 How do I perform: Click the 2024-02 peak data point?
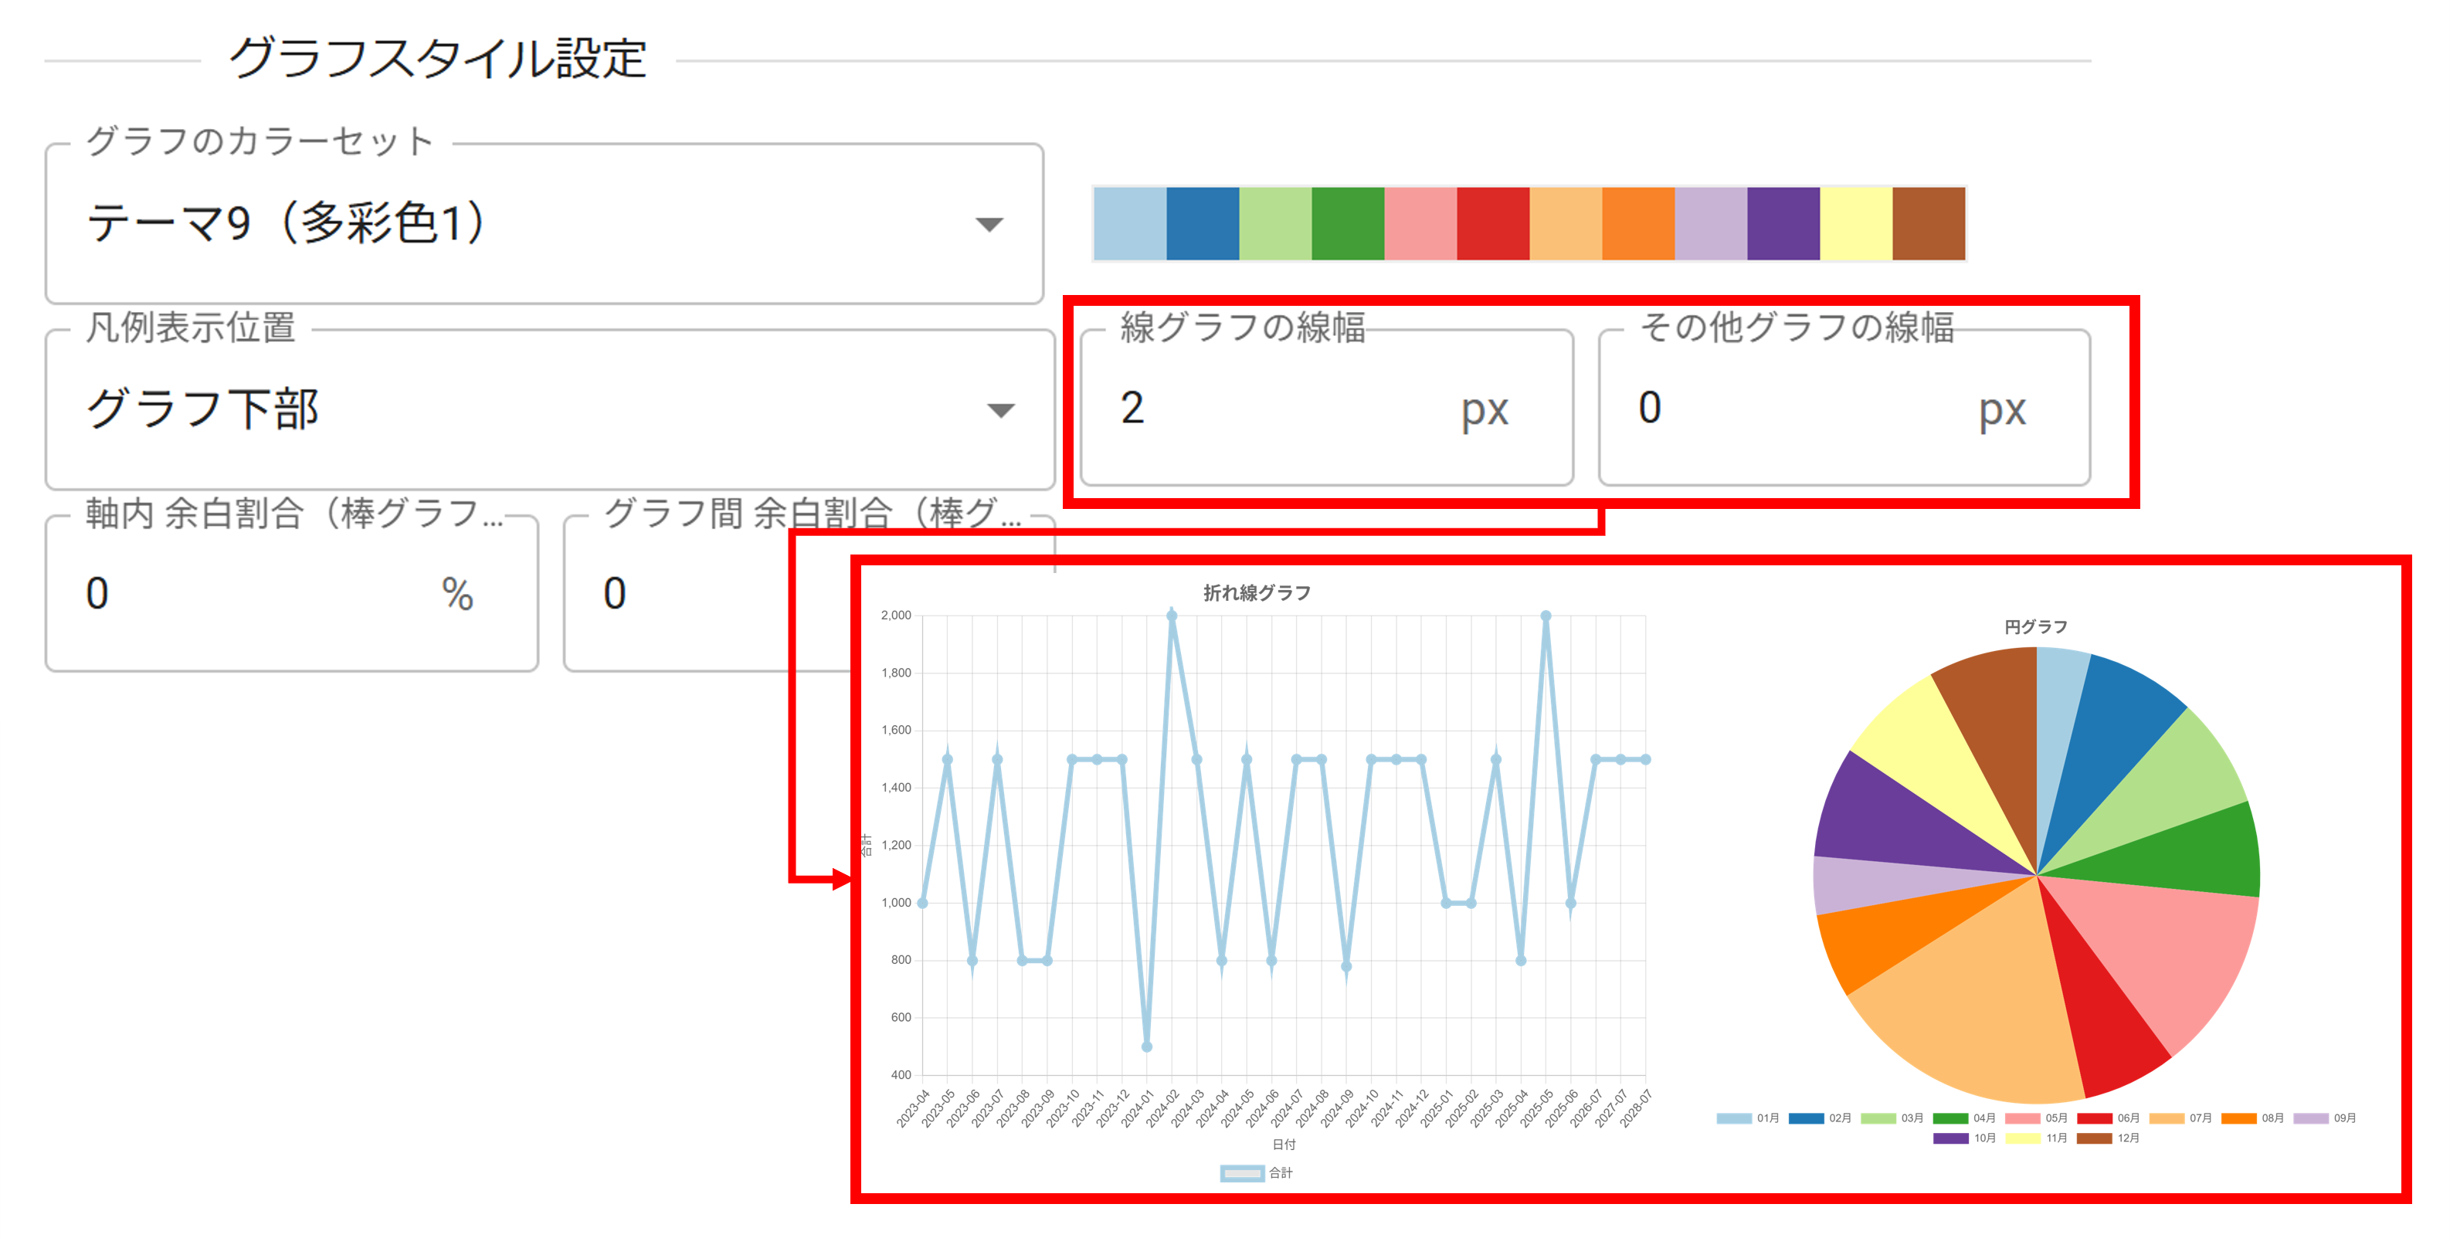click(1172, 616)
